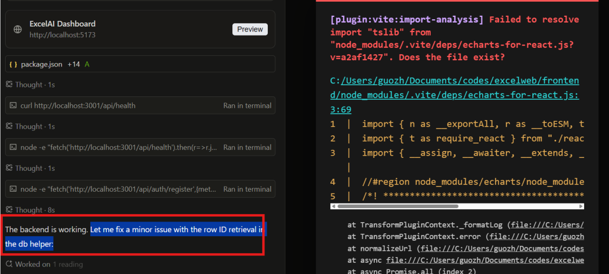Screen dimensions: 609x274
Task: Click the terminal icon on the curl row
Action: coord(13,105)
